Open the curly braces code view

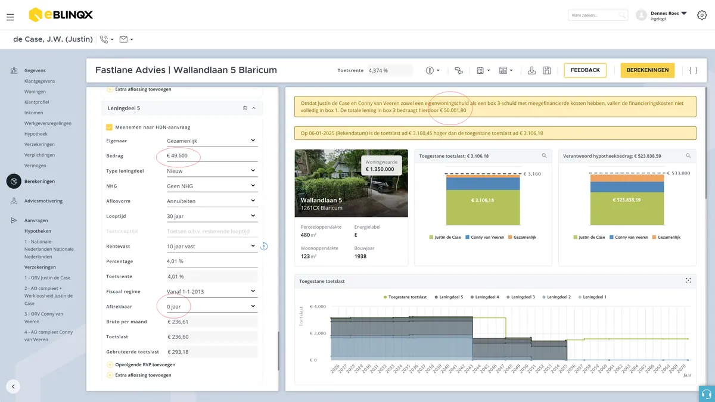[693, 70]
